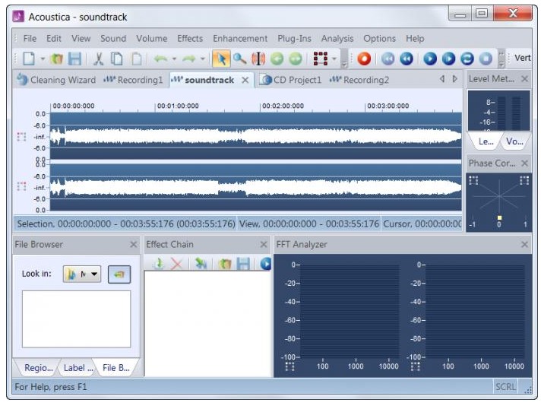This screenshot has width=541, height=406.
Task: Open the Undo history dropdown arrow
Action: [x=174, y=59]
